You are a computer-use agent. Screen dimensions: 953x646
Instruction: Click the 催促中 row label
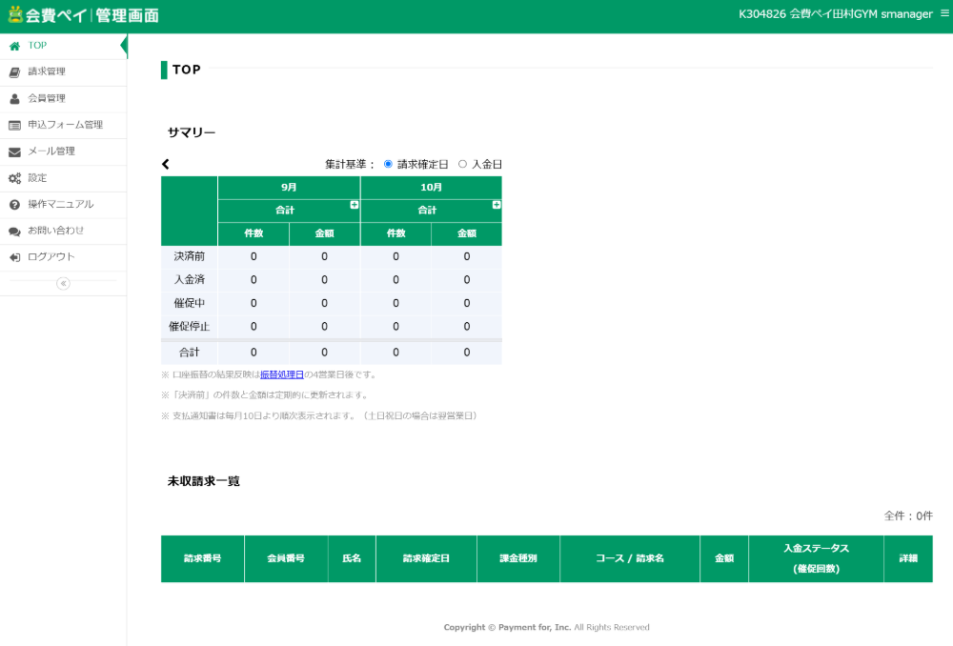click(x=189, y=303)
